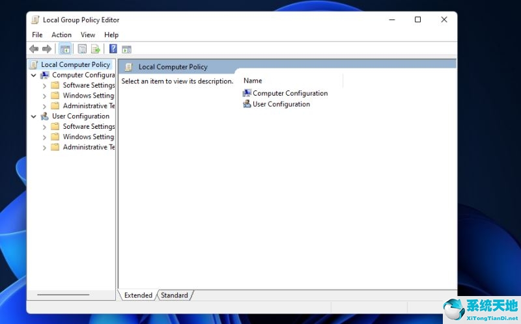Select Local Computer Policy root tree item

click(76, 64)
